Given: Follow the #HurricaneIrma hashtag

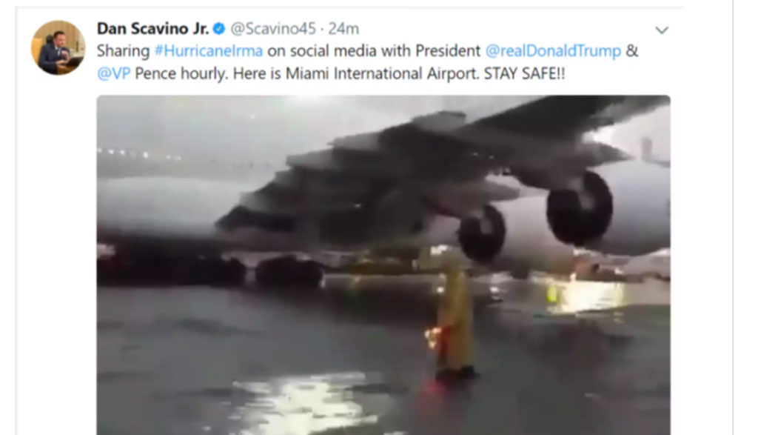Looking at the screenshot, I should (209, 51).
